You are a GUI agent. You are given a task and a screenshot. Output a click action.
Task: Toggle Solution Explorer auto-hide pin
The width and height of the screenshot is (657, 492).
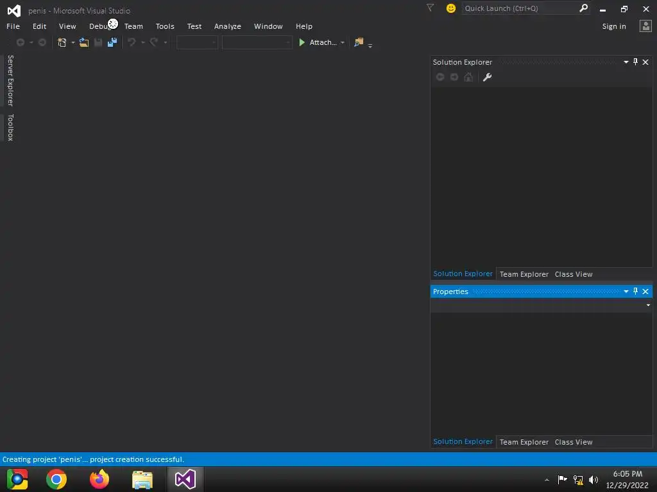(x=635, y=62)
